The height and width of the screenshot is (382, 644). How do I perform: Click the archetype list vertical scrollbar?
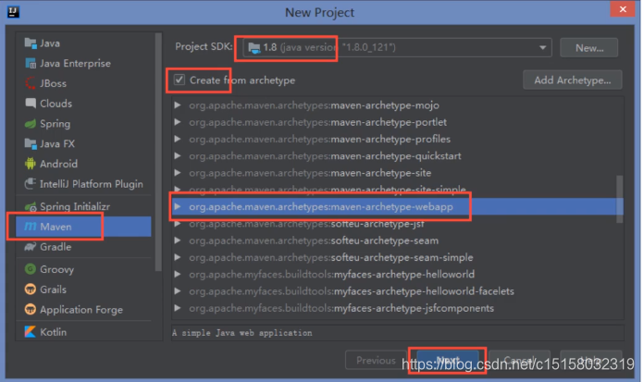[x=619, y=199]
